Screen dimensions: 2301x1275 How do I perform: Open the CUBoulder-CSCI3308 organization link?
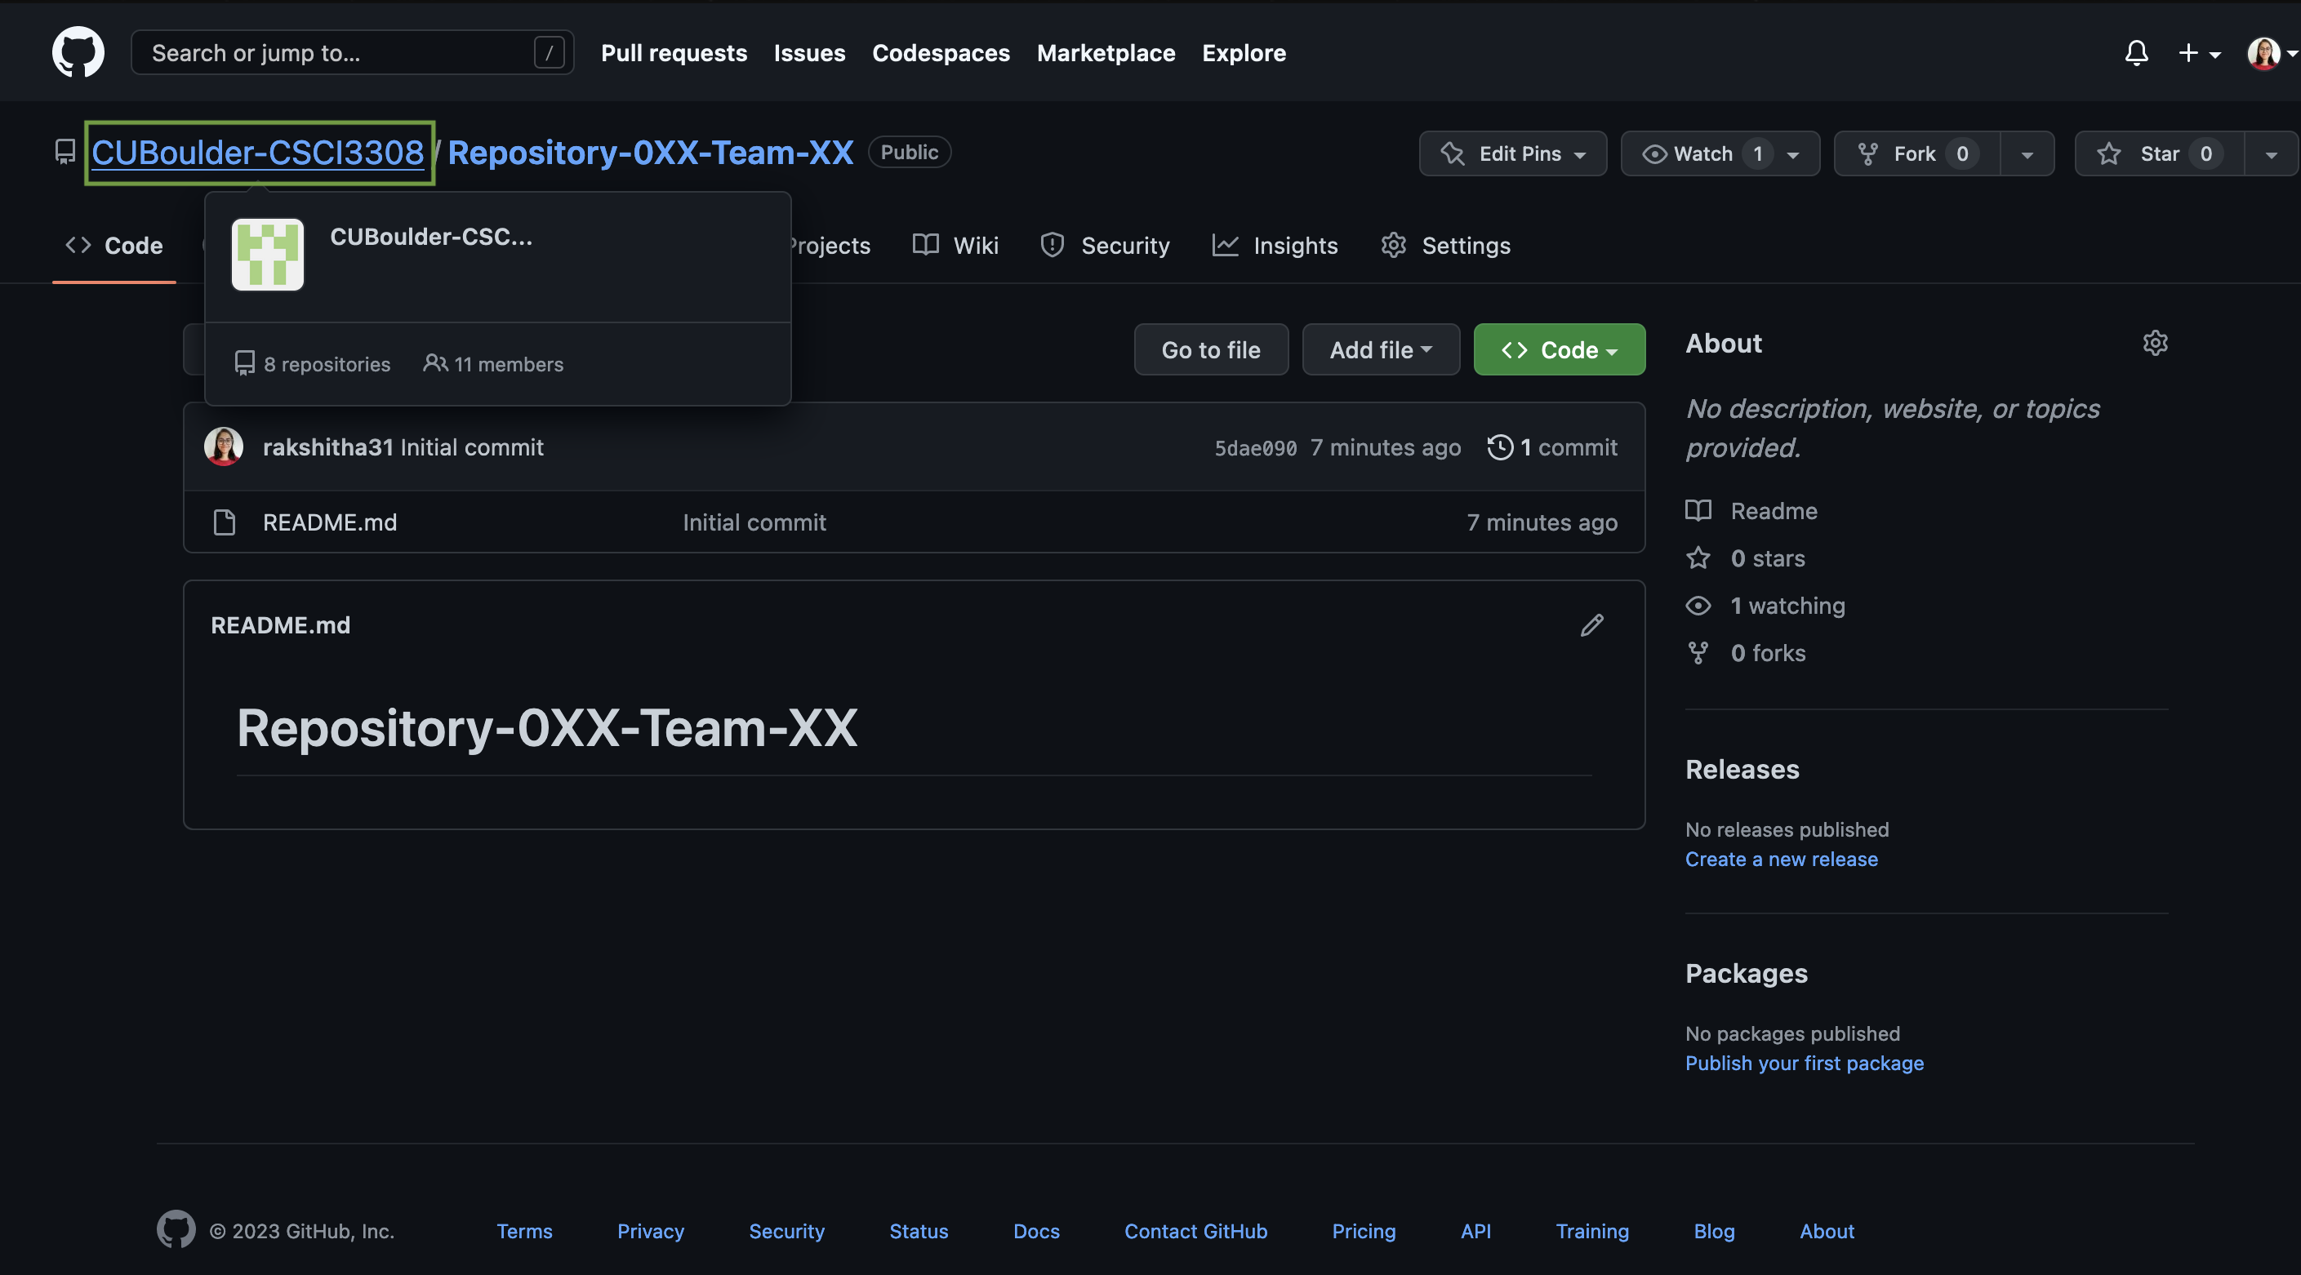coord(257,153)
